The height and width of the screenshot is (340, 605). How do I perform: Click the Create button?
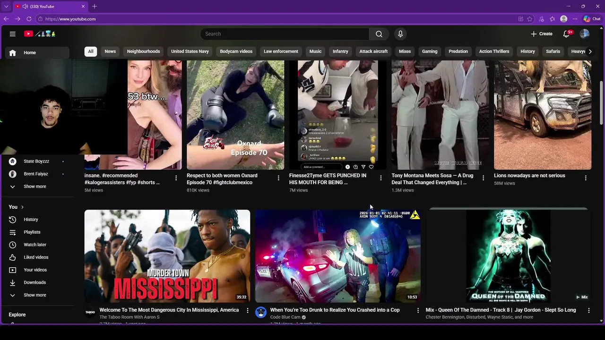coord(541,34)
